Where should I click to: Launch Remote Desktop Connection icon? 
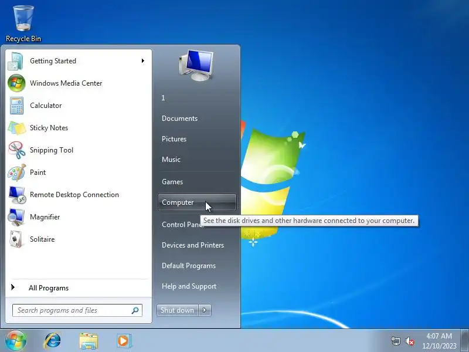tap(16, 195)
